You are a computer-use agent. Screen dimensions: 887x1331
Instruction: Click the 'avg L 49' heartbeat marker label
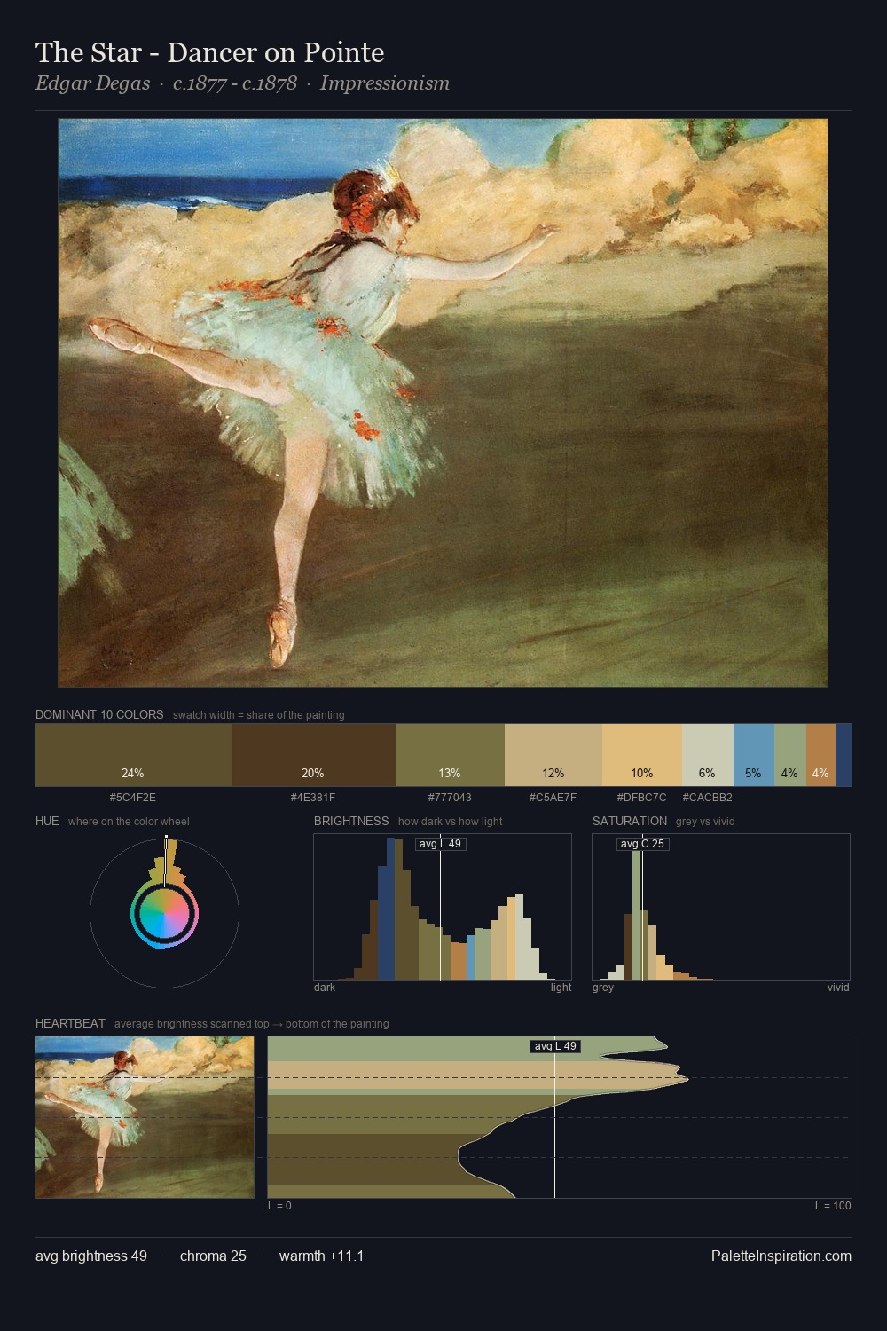(555, 1046)
